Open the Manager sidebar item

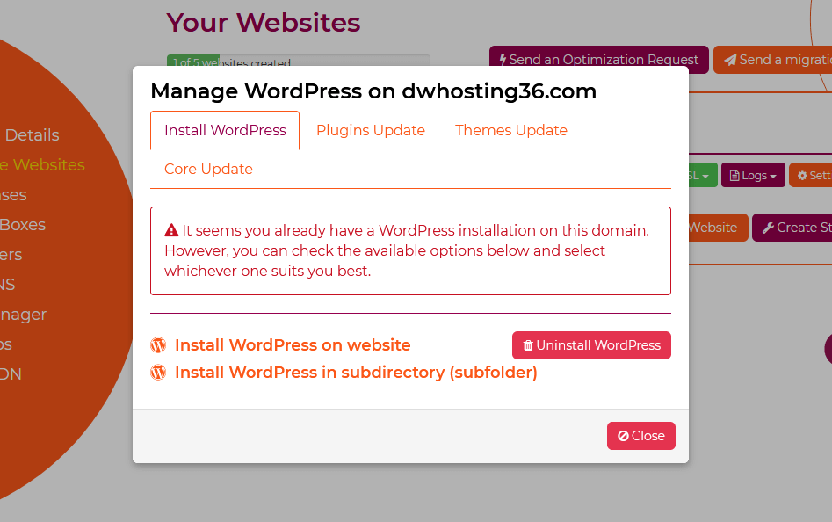24,315
